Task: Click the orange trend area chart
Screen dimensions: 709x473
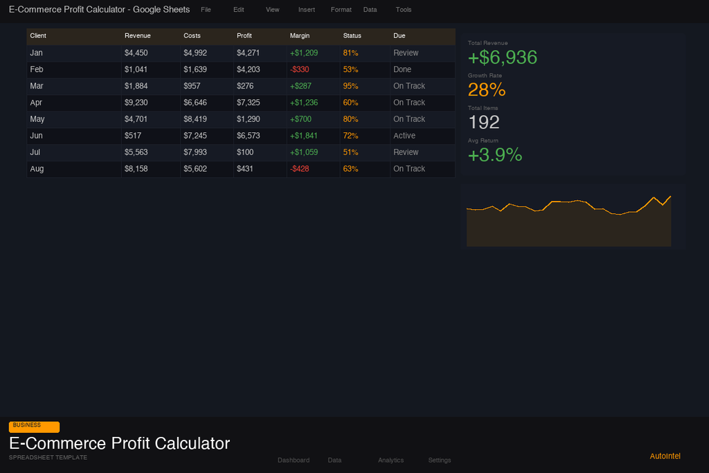Action: click(x=569, y=222)
